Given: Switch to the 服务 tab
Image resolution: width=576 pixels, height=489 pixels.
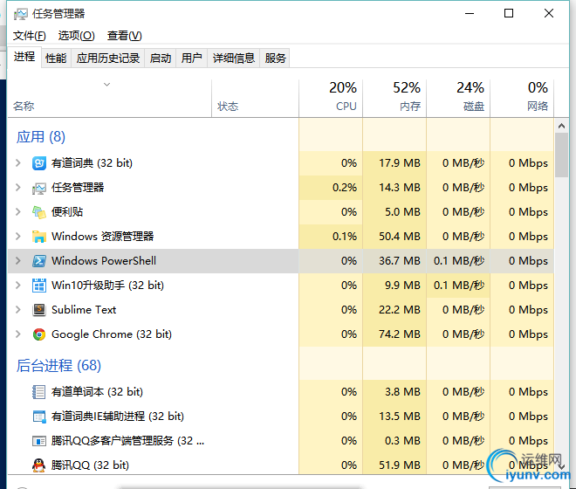Looking at the screenshot, I should point(275,59).
